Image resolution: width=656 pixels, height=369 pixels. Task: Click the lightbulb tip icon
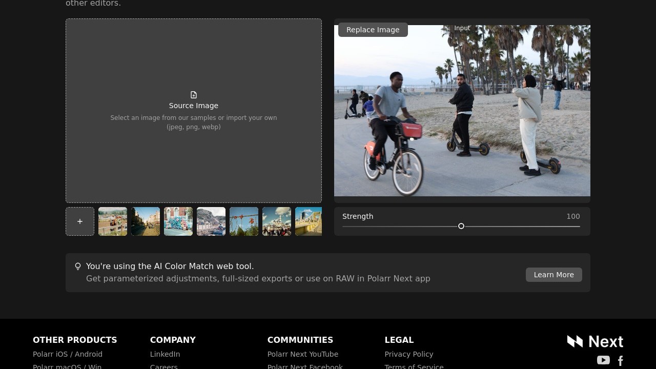78,266
